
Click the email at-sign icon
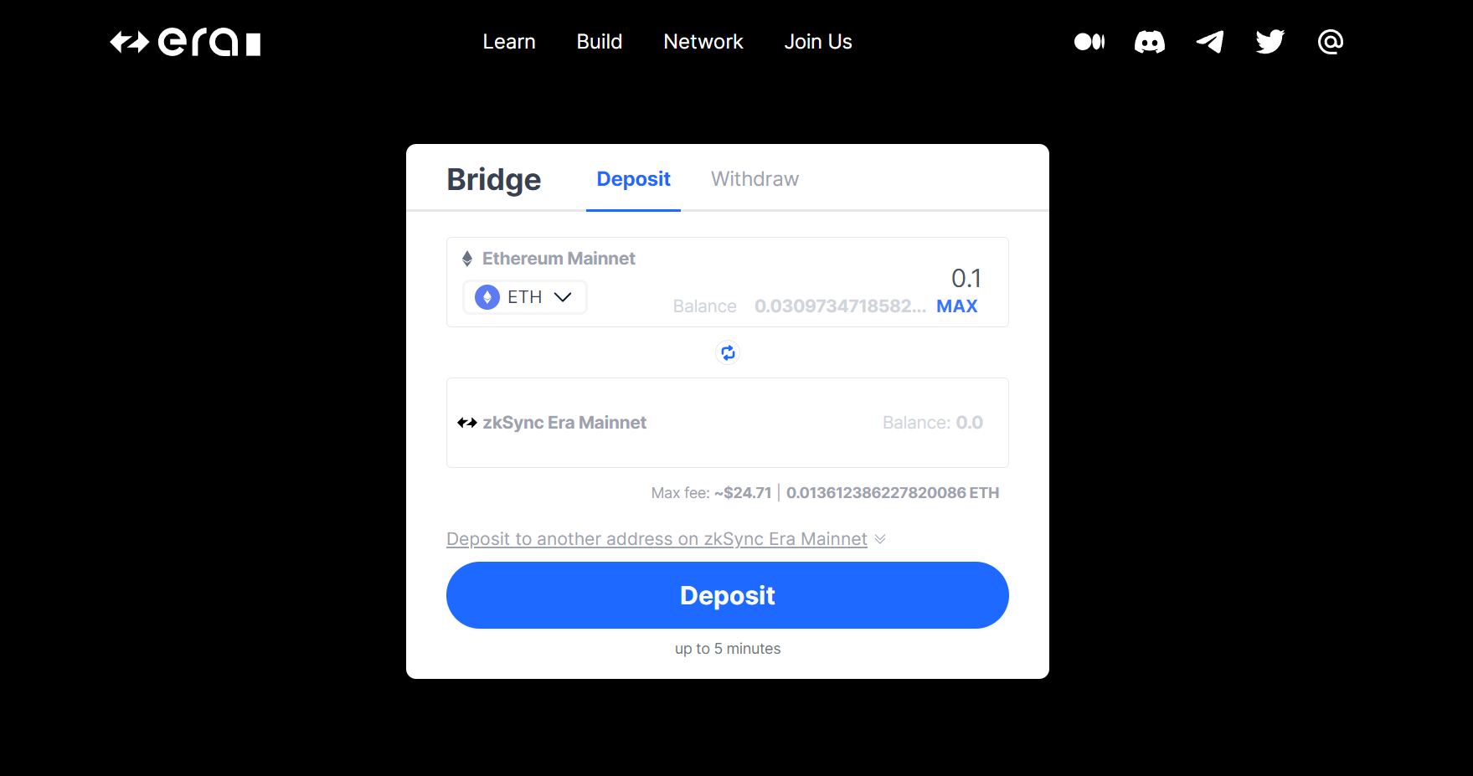pyautogui.click(x=1331, y=42)
